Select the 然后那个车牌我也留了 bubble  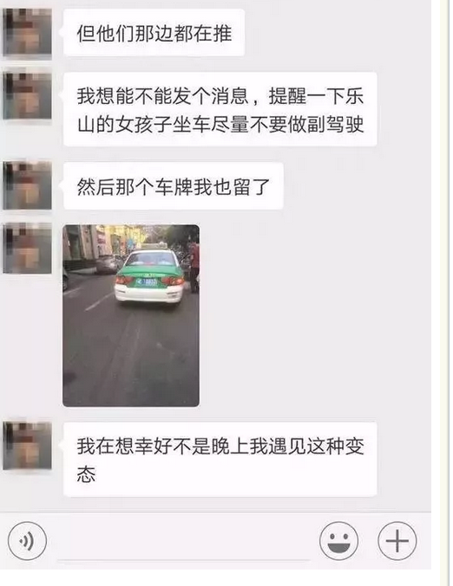point(174,186)
